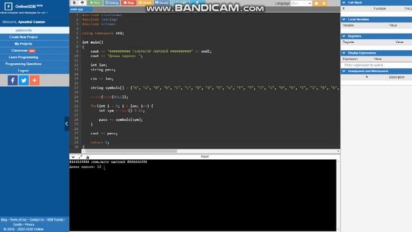Open Create New Project in sidebar
Viewport: 412px width, 232px height.
tap(23, 37)
